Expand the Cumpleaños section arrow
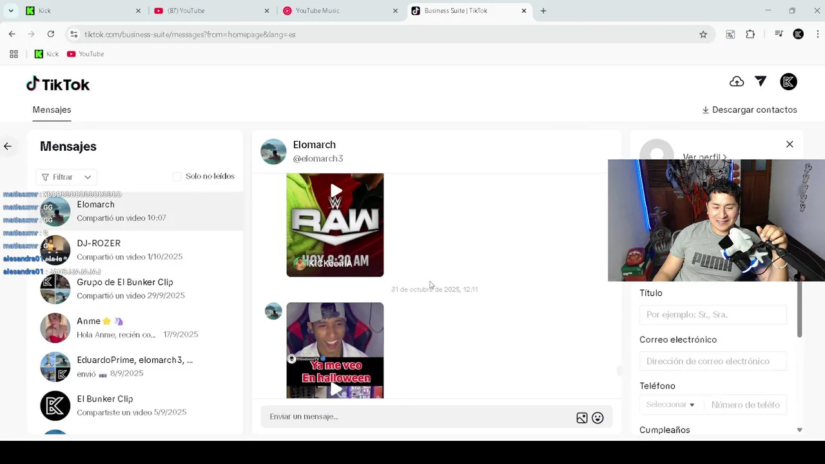This screenshot has width=825, height=464. [x=799, y=430]
